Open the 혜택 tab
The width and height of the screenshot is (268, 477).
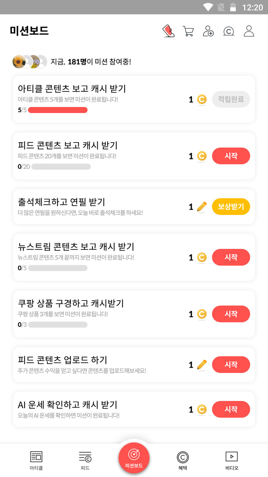click(x=183, y=460)
